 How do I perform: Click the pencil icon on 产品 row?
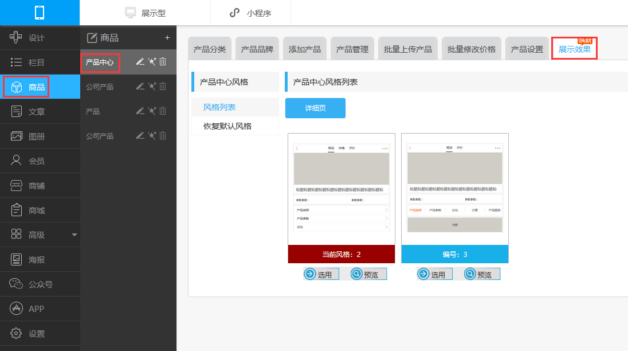[140, 111]
